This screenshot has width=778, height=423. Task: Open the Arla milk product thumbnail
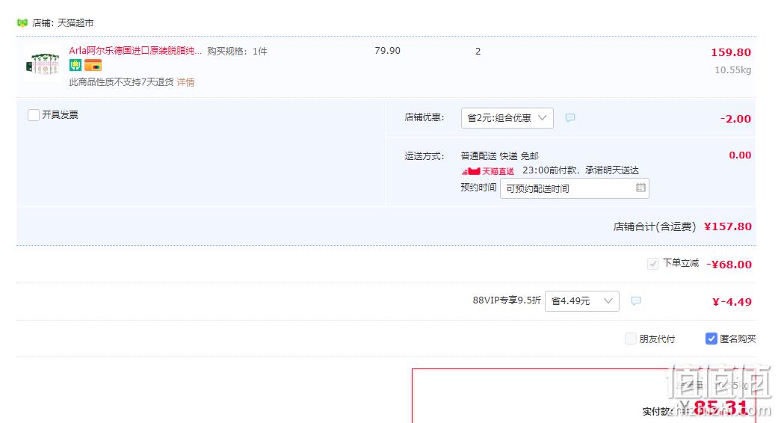pyautogui.click(x=43, y=64)
